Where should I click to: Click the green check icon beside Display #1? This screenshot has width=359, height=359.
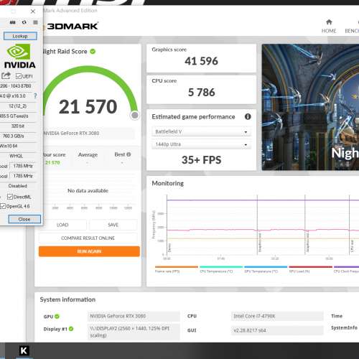(71, 329)
